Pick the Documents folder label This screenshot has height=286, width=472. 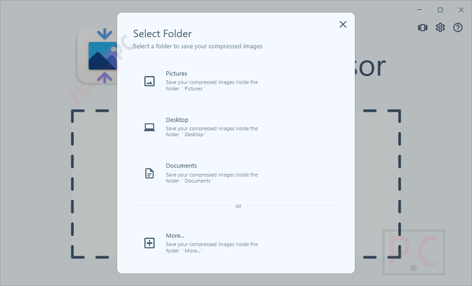[x=181, y=166]
